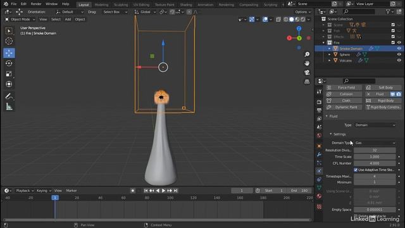Viewport: 405px width, 228px height.
Task: Open the Domain Type Gas dropdown
Action: pyautogui.click(x=375, y=143)
